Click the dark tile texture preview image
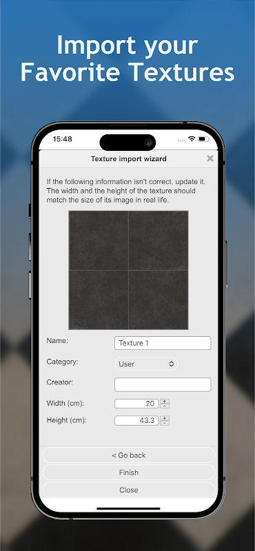 128,270
